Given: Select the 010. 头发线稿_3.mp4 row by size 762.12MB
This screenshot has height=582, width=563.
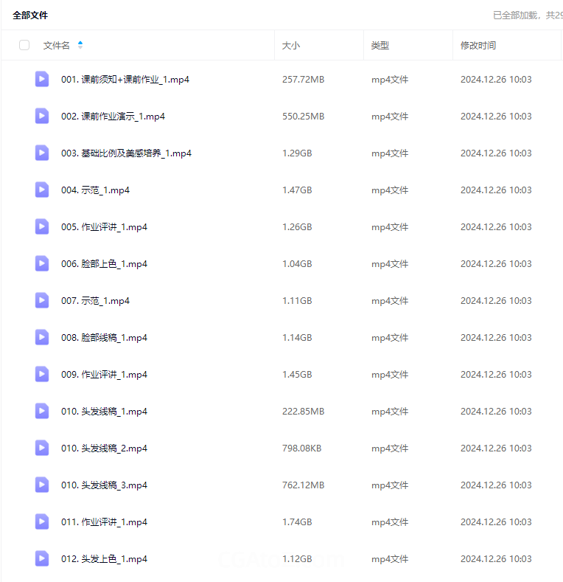Looking at the screenshot, I should [x=303, y=485].
